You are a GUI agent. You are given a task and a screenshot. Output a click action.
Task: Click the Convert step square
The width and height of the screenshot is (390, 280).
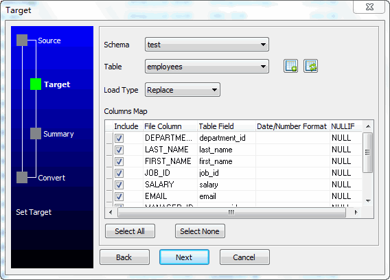pyautogui.click(x=22, y=177)
